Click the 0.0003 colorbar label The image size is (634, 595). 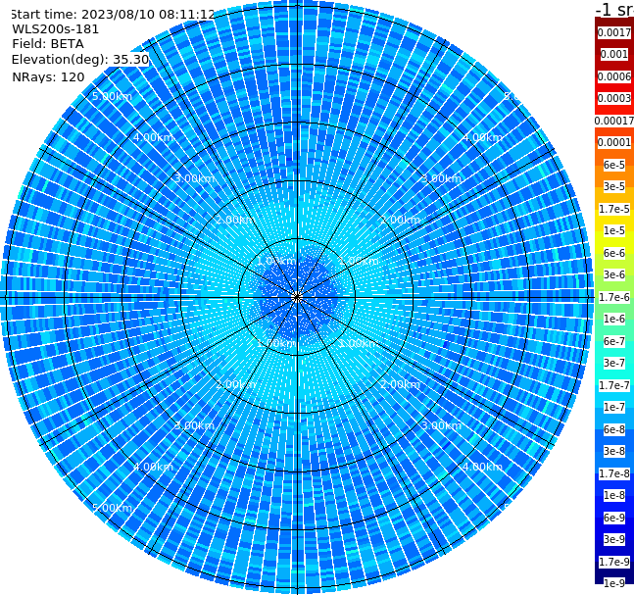tap(614, 98)
